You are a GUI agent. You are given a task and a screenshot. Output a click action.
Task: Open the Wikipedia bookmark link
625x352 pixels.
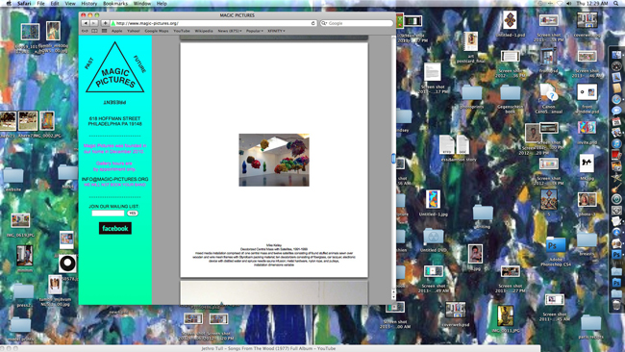click(x=204, y=31)
